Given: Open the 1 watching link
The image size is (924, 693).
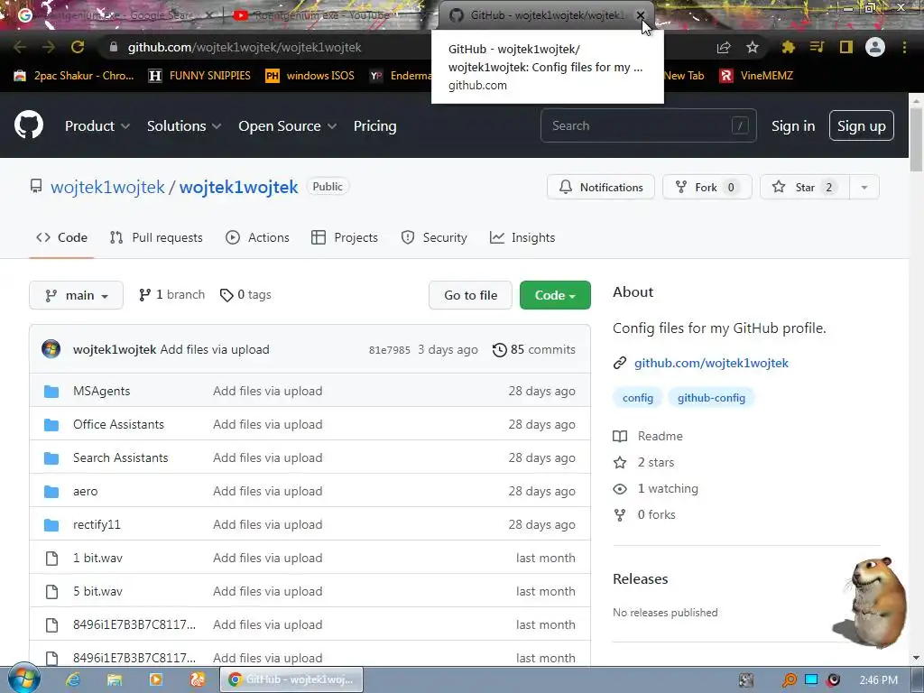Looking at the screenshot, I should click(x=656, y=488).
